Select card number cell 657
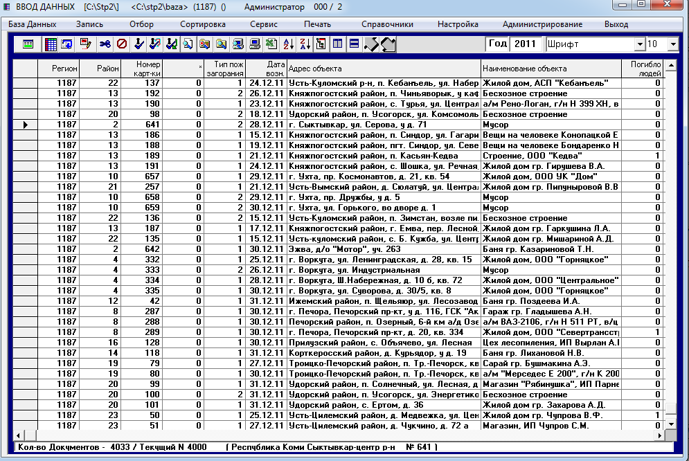The image size is (689, 461). point(141,177)
